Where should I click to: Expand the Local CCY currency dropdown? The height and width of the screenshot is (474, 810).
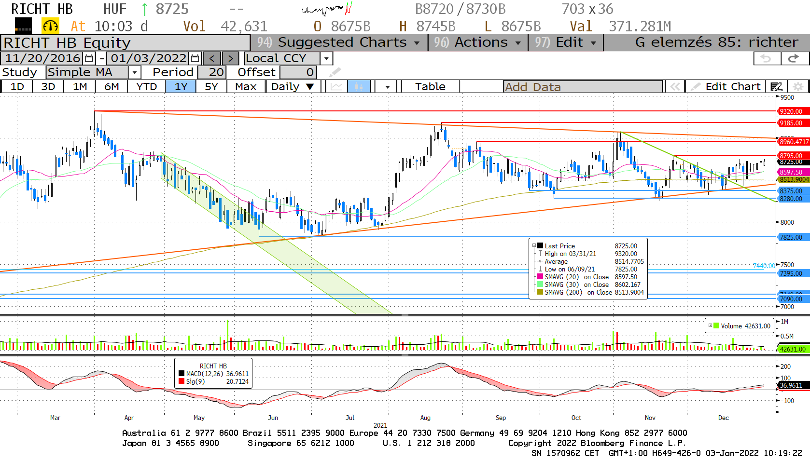coord(327,58)
